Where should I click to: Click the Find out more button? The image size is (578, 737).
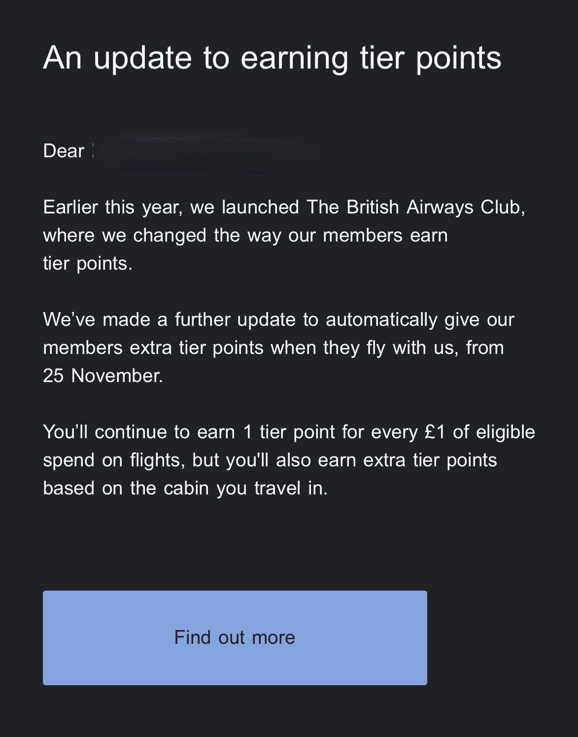pyautogui.click(x=235, y=637)
